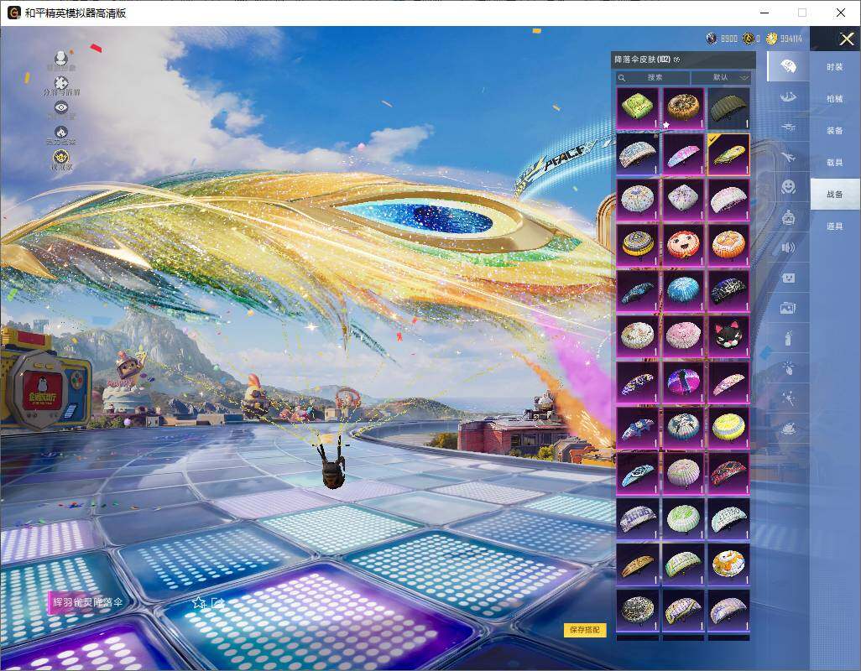Select the equipped golden feather parachute
861x671 pixels.
728,154
